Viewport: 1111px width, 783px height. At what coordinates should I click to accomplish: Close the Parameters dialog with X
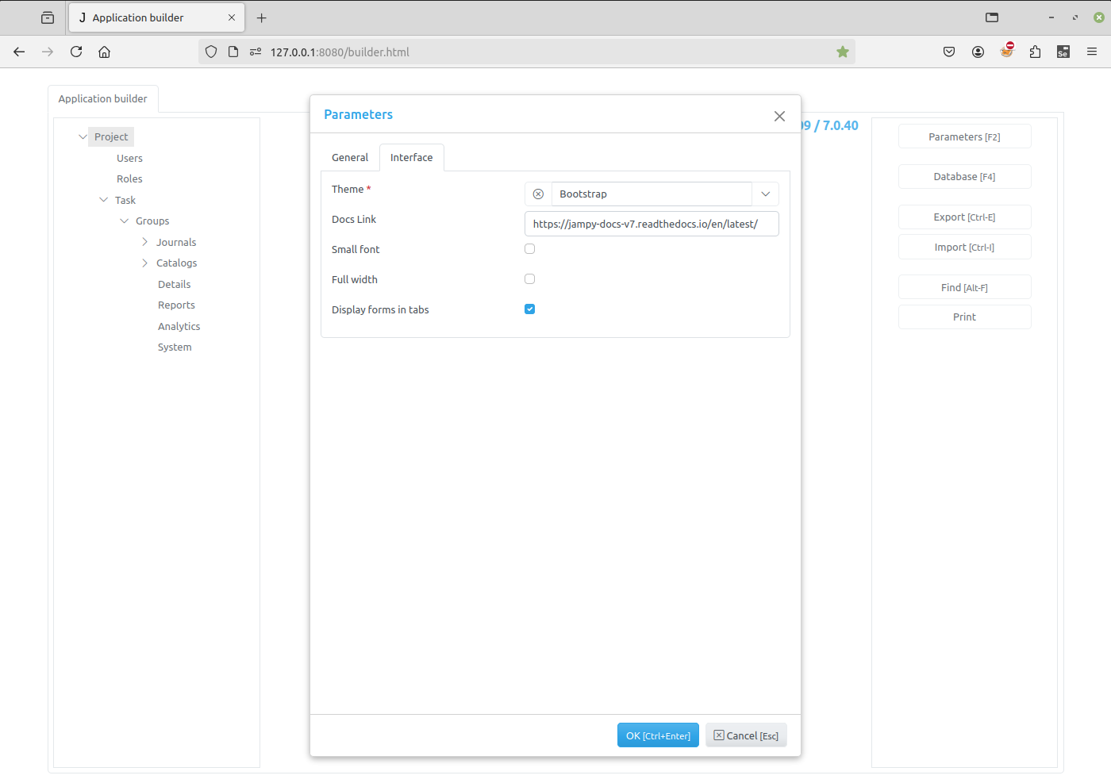pos(779,117)
